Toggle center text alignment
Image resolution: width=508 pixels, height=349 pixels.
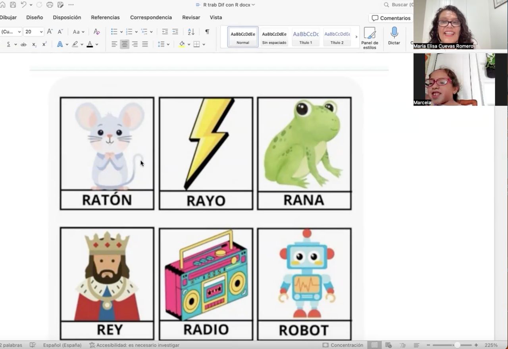125,44
